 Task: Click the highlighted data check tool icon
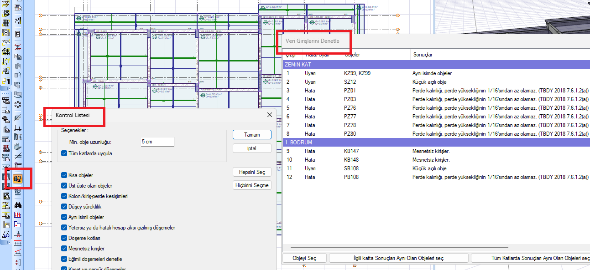click(18, 178)
